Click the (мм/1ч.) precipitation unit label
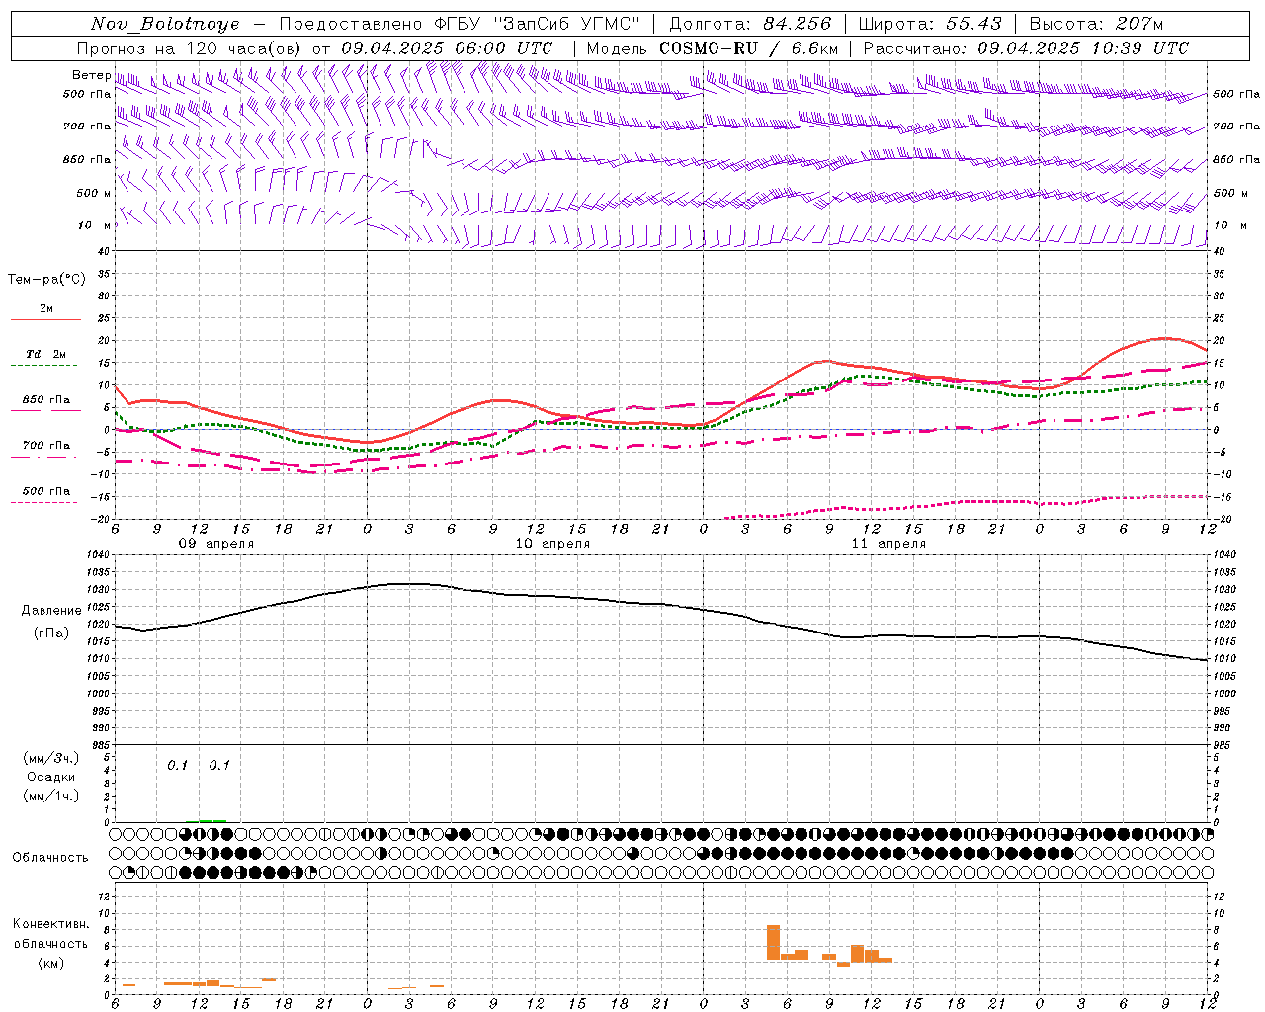Image resolution: width=1265 pixels, height=1012 pixels. click(51, 796)
